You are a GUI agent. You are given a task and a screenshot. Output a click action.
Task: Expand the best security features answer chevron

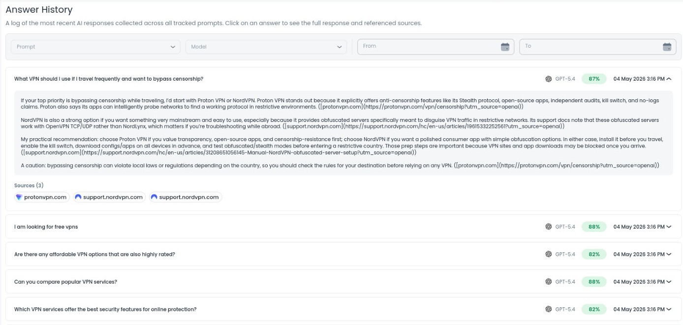669,309
